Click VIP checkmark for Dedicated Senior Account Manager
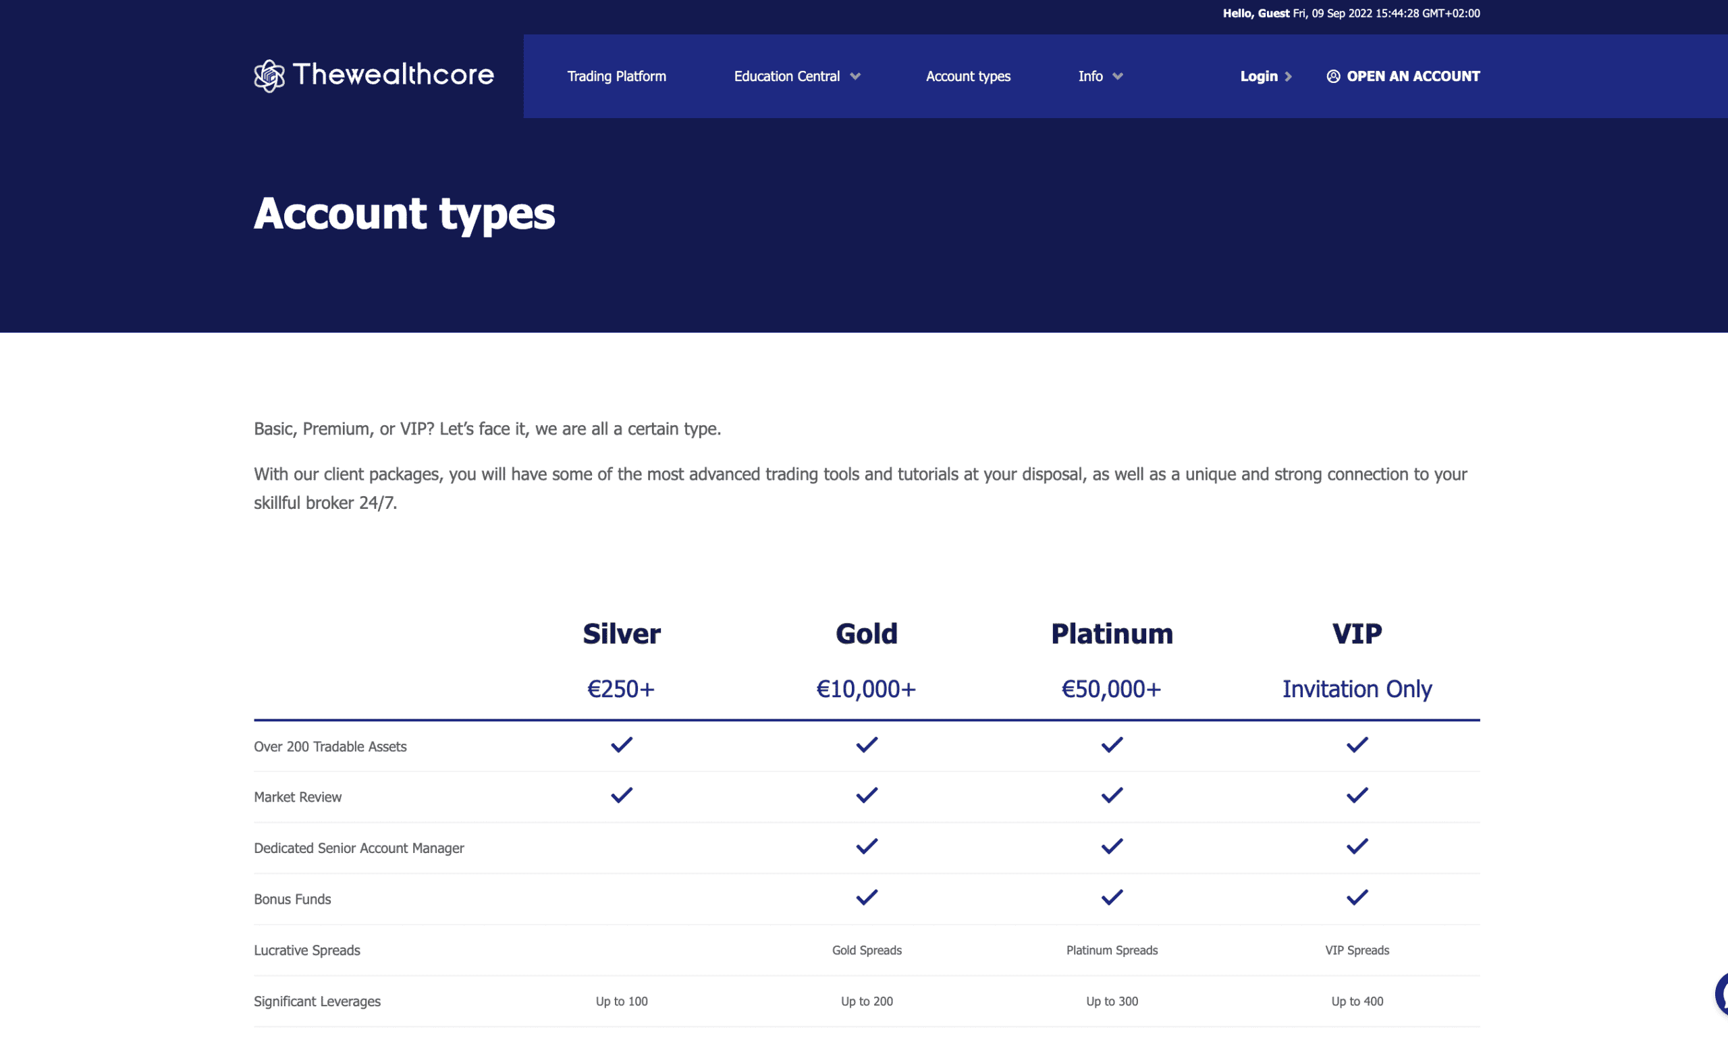 pyautogui.click(x=1357, y=846)
